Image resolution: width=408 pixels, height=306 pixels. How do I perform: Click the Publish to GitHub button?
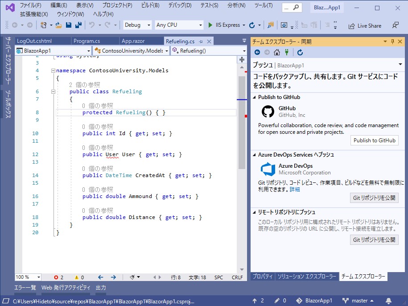point(374,140)
